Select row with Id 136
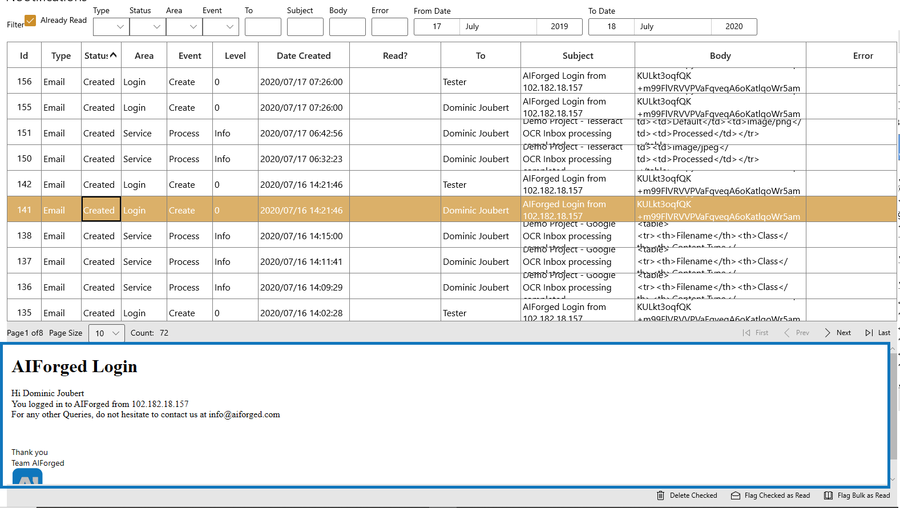Screen dimensions: 900x508 click(452, 287)
